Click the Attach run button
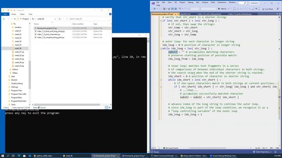The image size is (282, 158). 223,9
